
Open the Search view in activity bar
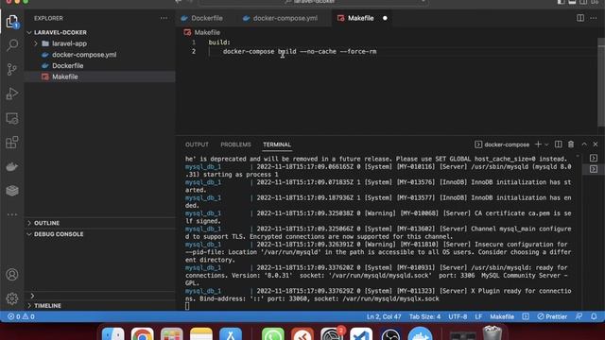click(12, 45)
